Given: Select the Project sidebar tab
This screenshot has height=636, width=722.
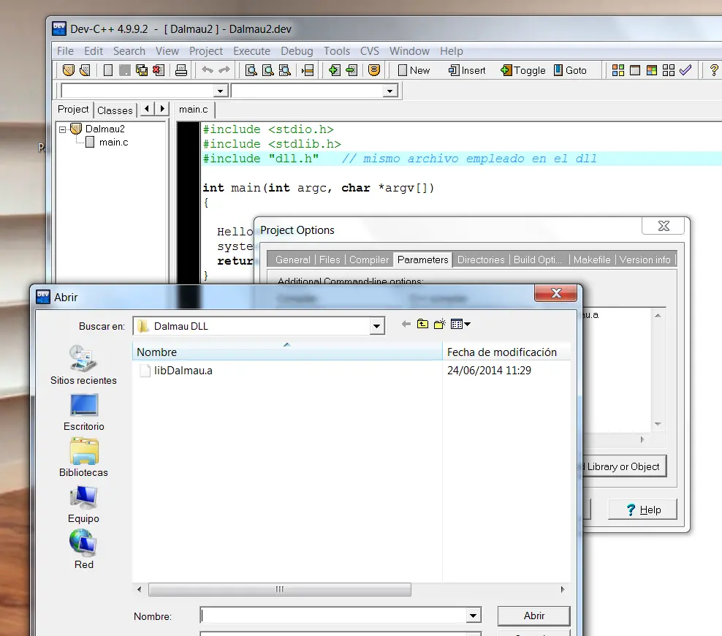Looking at the screenshot, I should point(73,109).
